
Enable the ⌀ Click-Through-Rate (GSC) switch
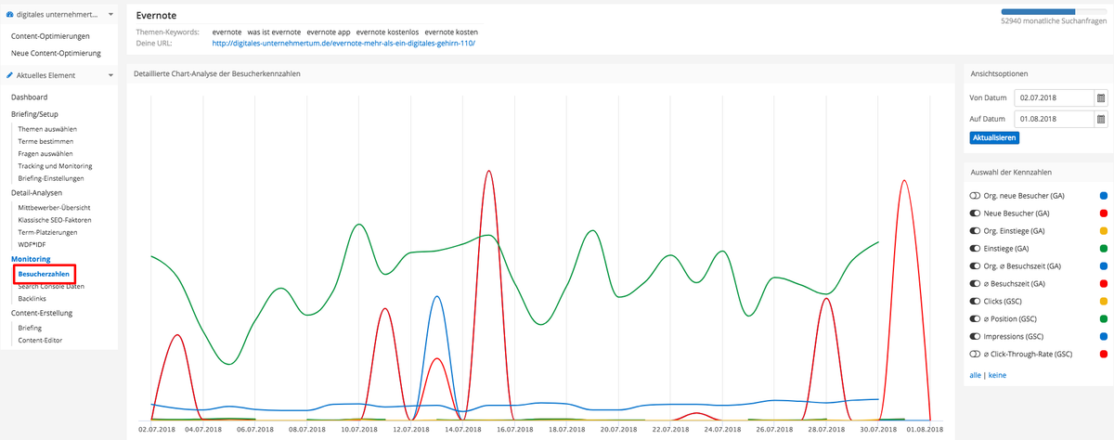[975, 354]
